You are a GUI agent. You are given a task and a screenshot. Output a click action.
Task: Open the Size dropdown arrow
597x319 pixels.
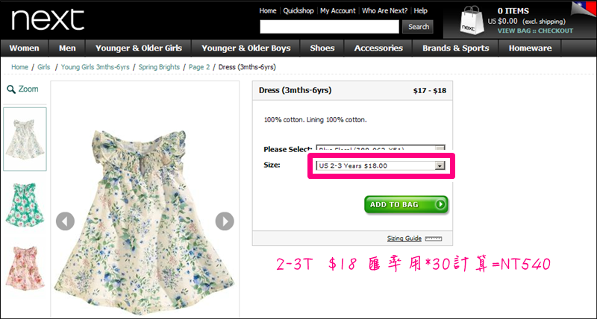(440, 165)
